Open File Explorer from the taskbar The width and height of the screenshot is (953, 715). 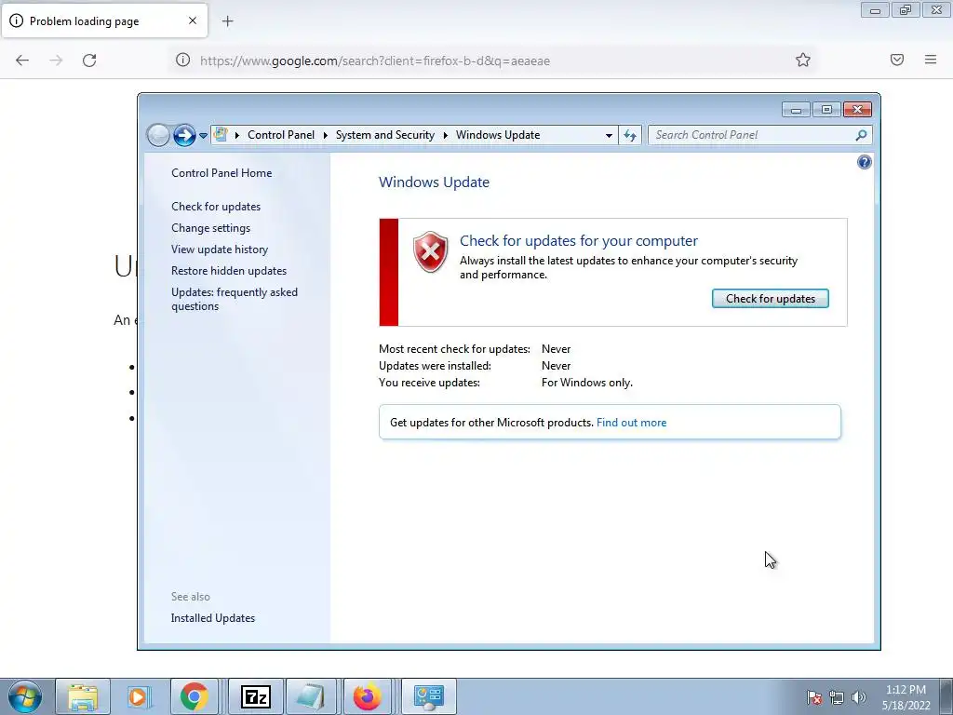click(83, 696)
